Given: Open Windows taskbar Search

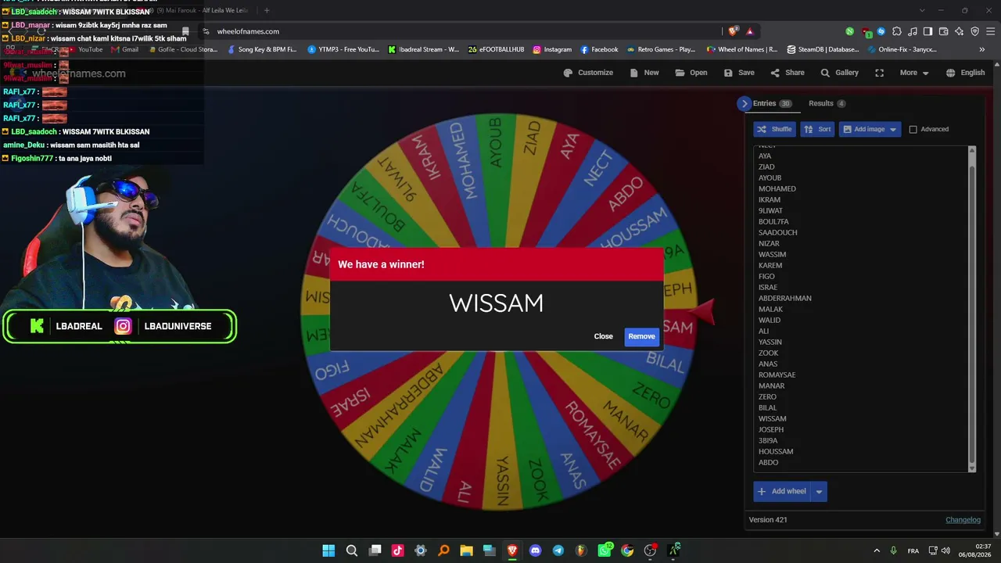Looking at the screenshot, I should tap(352, 550).
